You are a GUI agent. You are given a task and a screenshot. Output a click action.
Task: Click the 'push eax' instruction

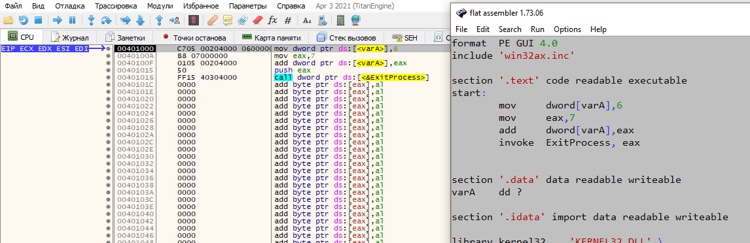pos(293,70)
